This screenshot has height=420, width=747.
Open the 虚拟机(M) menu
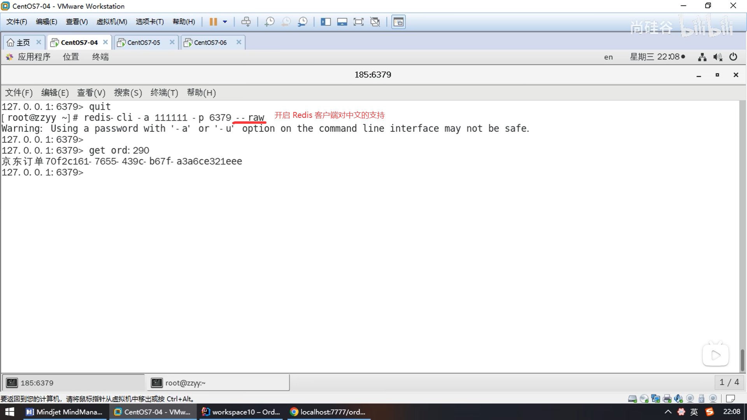pyautogui.click(x=112, y=22)
